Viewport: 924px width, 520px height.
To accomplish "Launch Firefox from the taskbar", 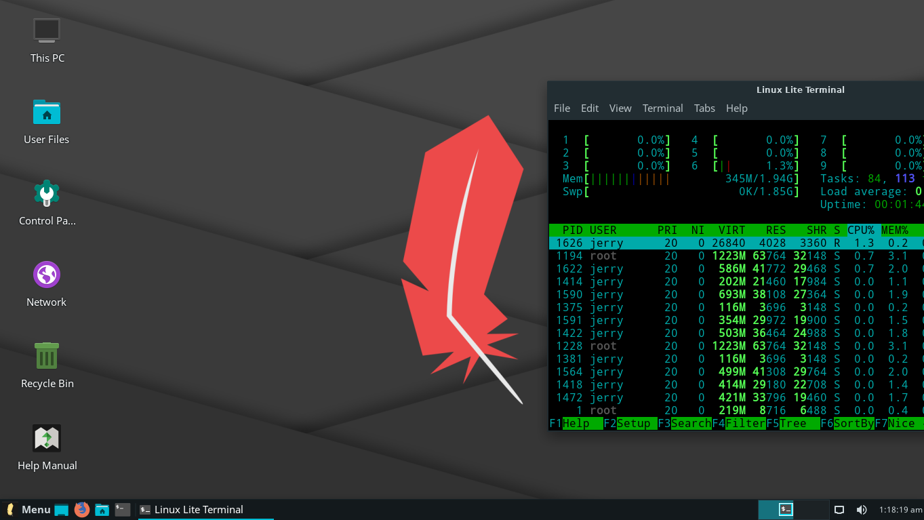I will (82, 510).
